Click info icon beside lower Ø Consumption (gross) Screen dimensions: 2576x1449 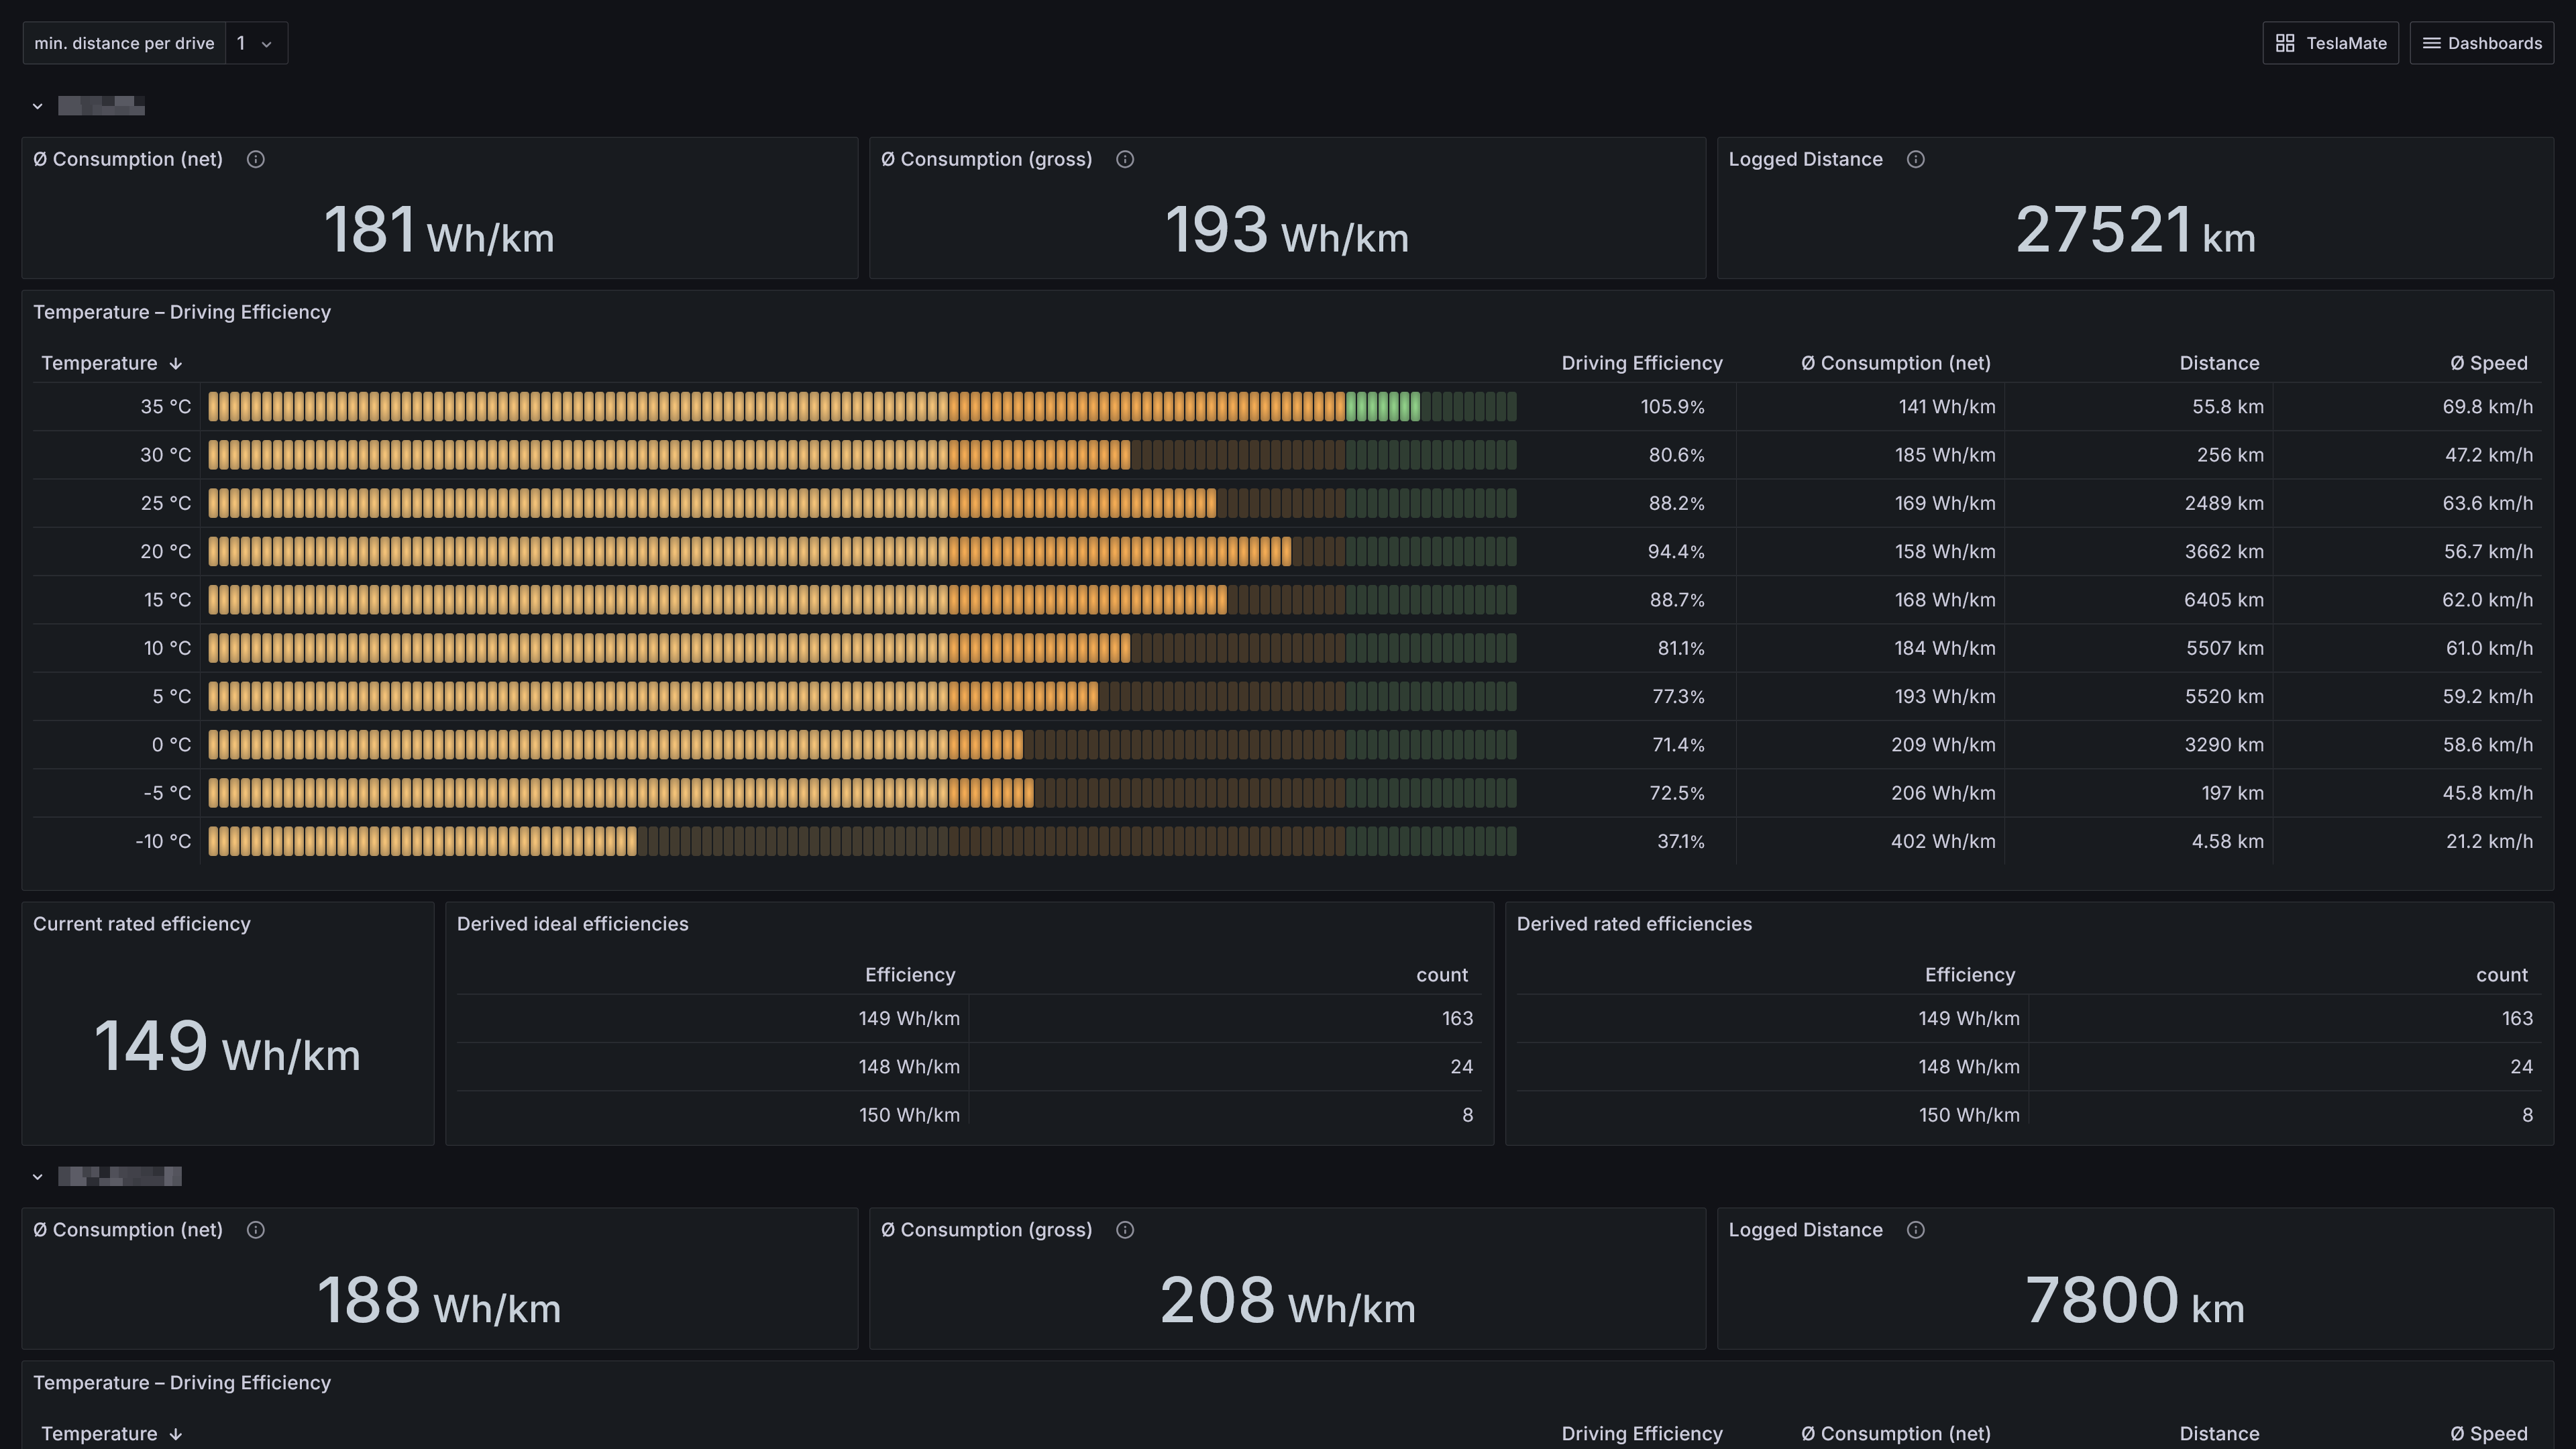point(1125,1230)
